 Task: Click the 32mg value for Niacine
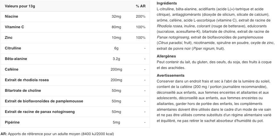point(116,16)
